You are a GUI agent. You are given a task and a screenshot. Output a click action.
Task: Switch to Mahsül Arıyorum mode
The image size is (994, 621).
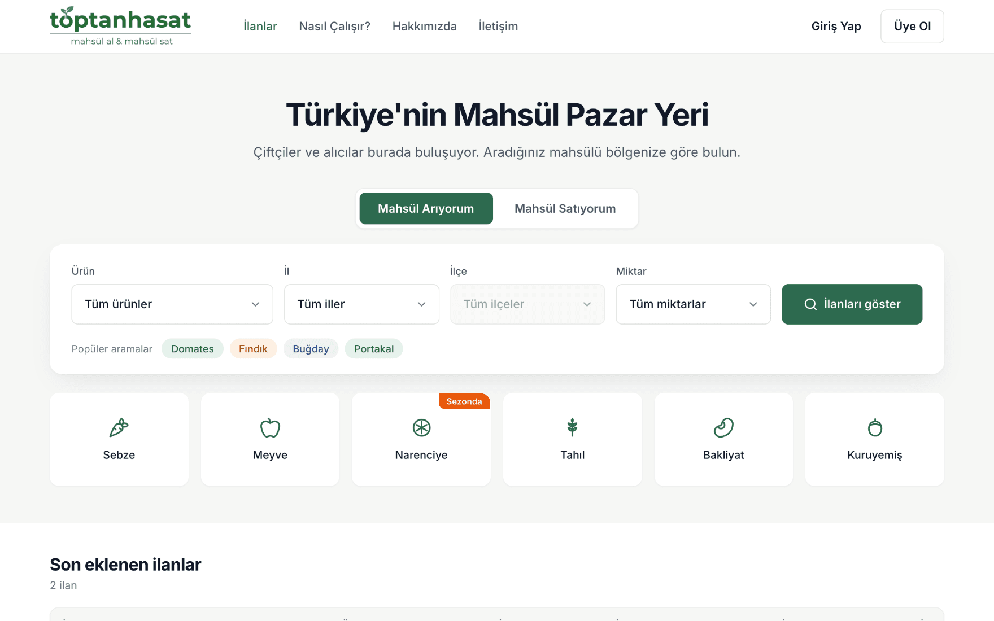(426, 208)
